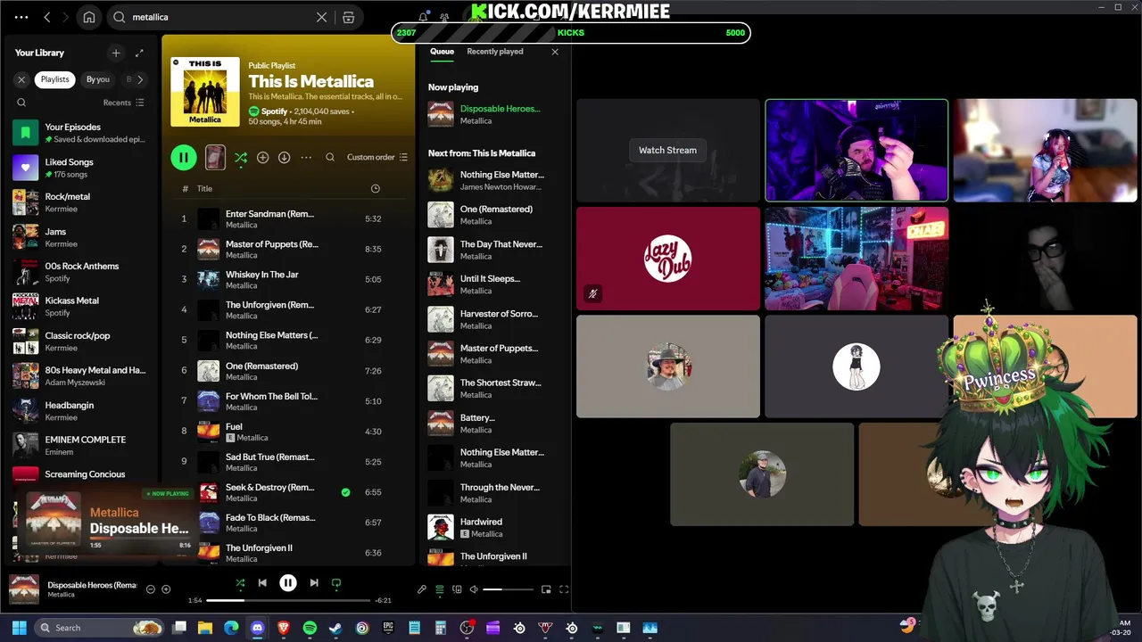Image resolution: width=1142 pixels, height=642 pixels.
Task: Open Discord from the taskbar
Action: click(x=257, y=628)
